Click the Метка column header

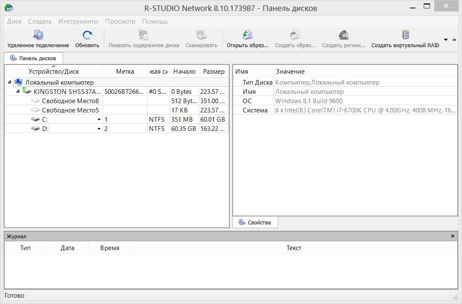(x=125, y=71)
